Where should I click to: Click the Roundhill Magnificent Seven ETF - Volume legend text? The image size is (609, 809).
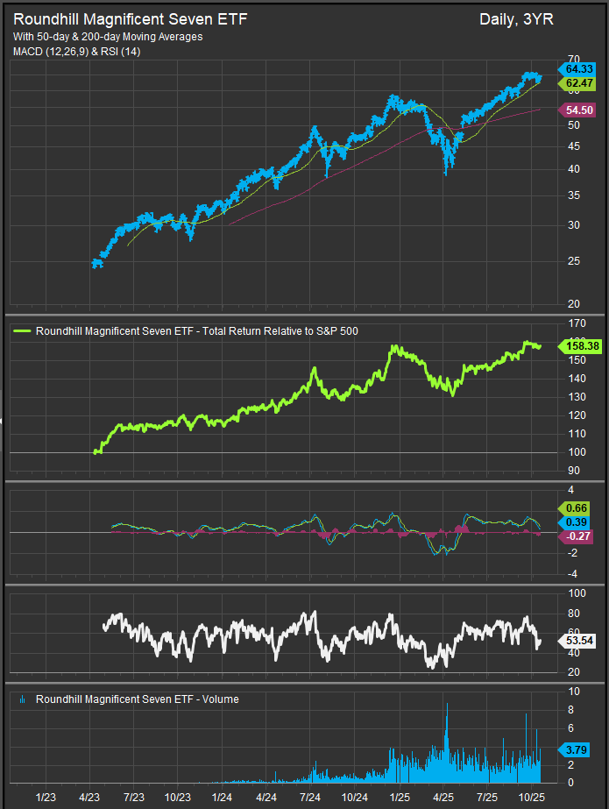(x=137, y=699)
